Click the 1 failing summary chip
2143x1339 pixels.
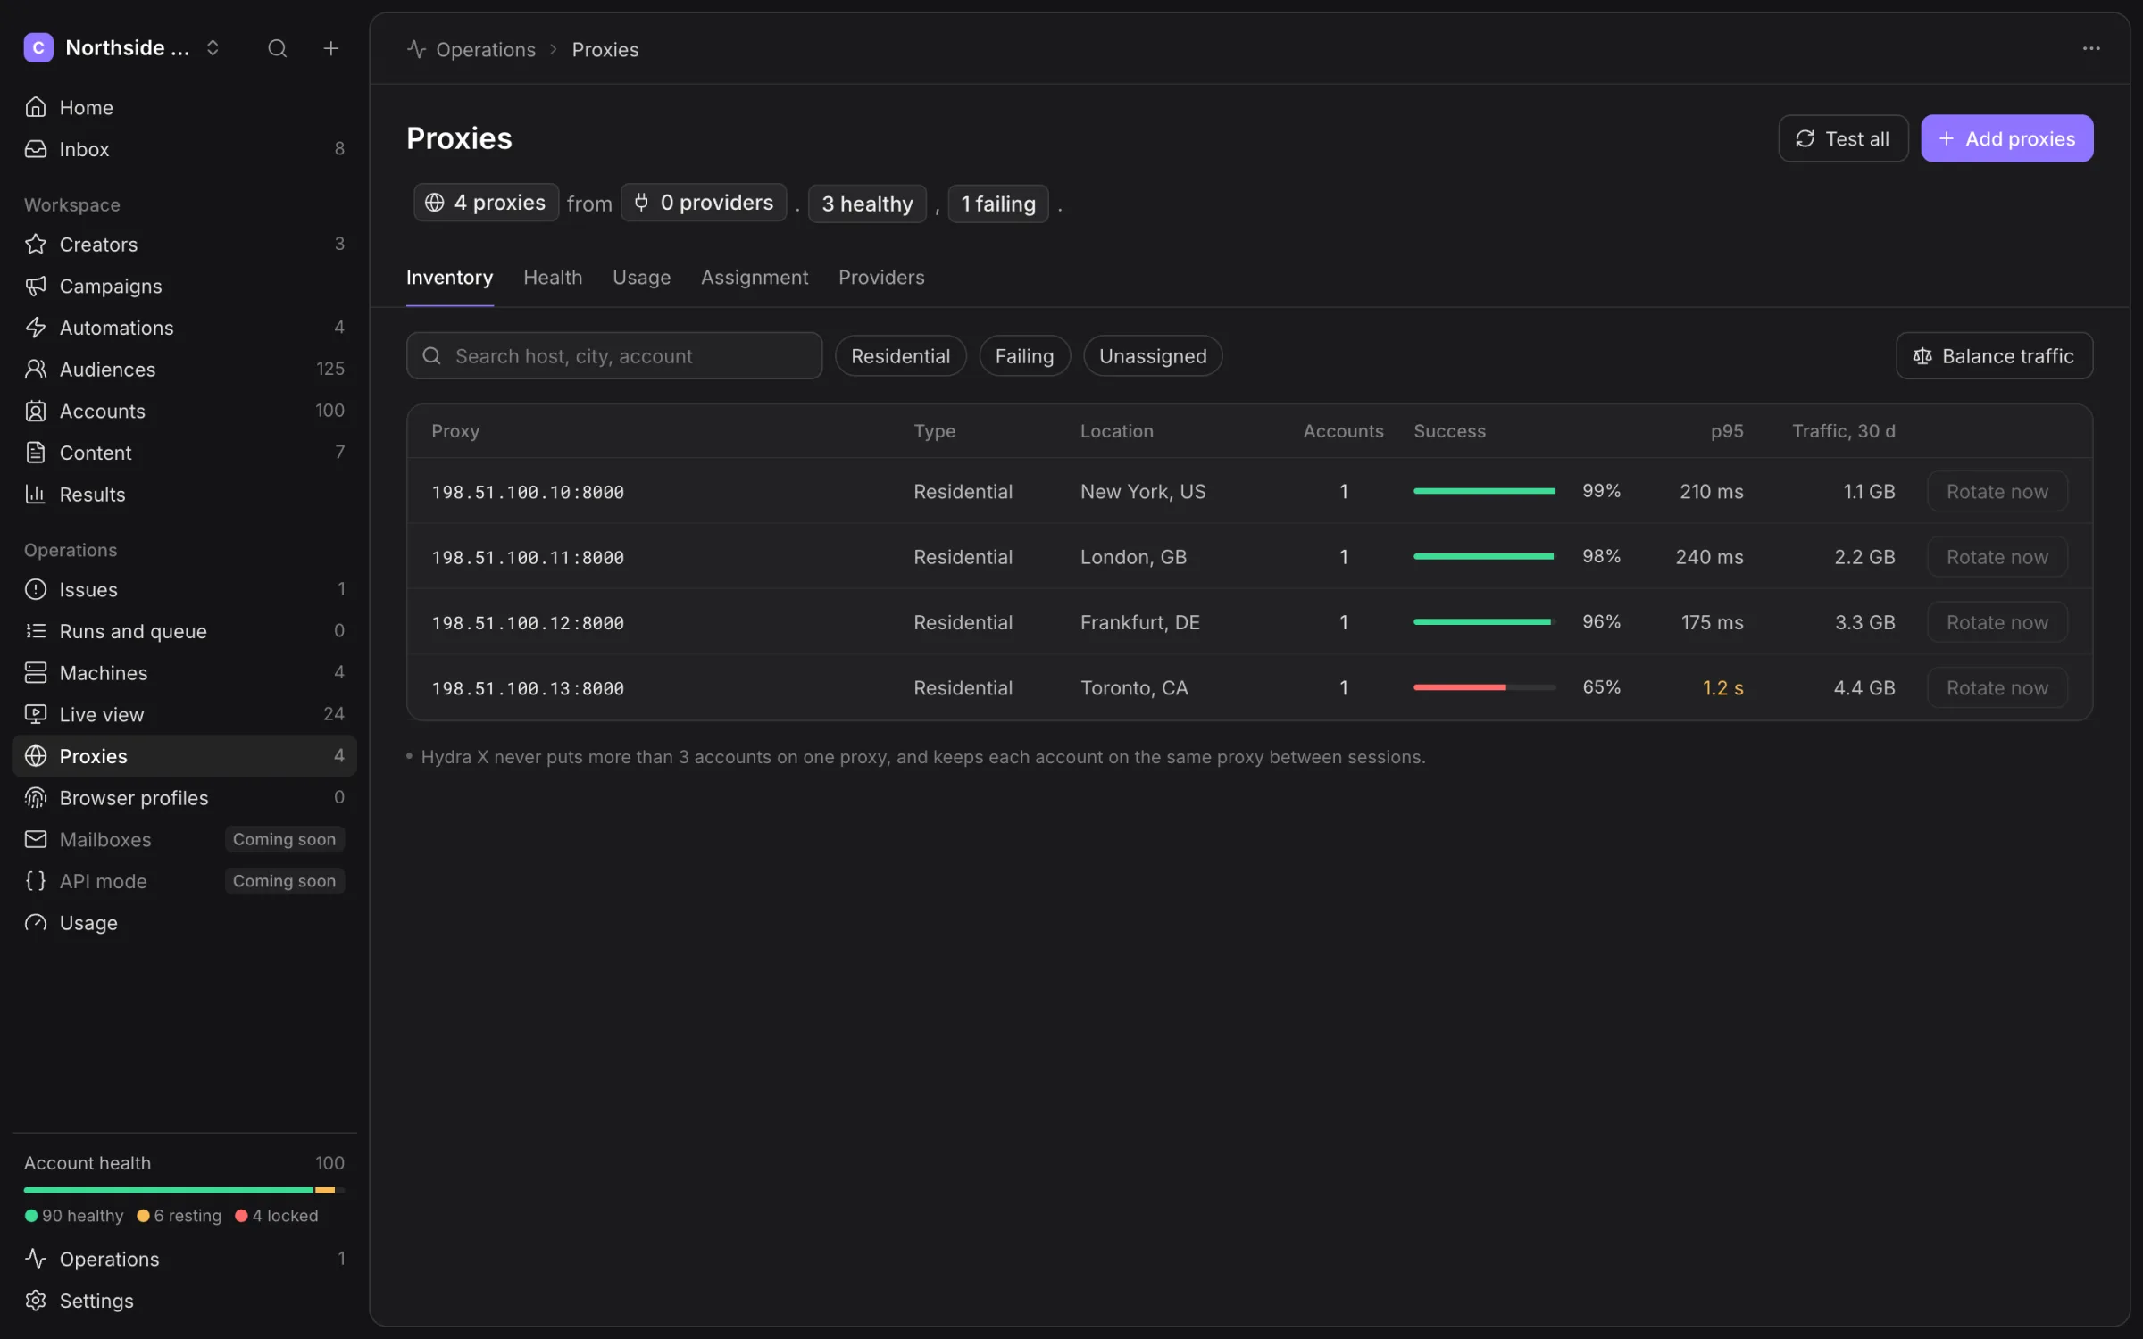pos(997,204)
